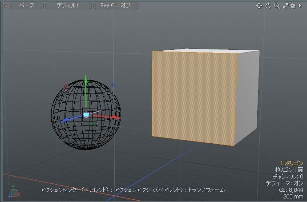Viewport: 307px width, 202px height.
Task: Click the green Y-axis move handle
Action: [x=86, y=90]
